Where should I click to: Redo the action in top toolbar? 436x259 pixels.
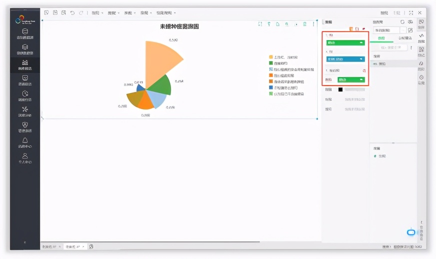tap(81, 13)
